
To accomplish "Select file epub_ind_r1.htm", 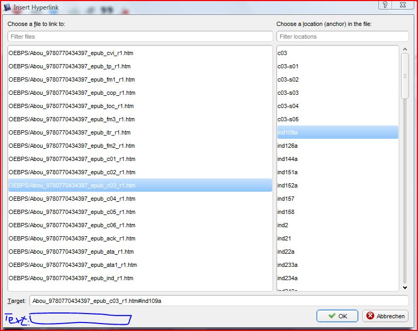I will 140,278.
